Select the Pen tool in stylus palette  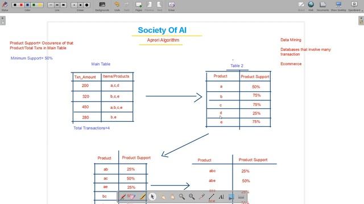tap(123, 197)
